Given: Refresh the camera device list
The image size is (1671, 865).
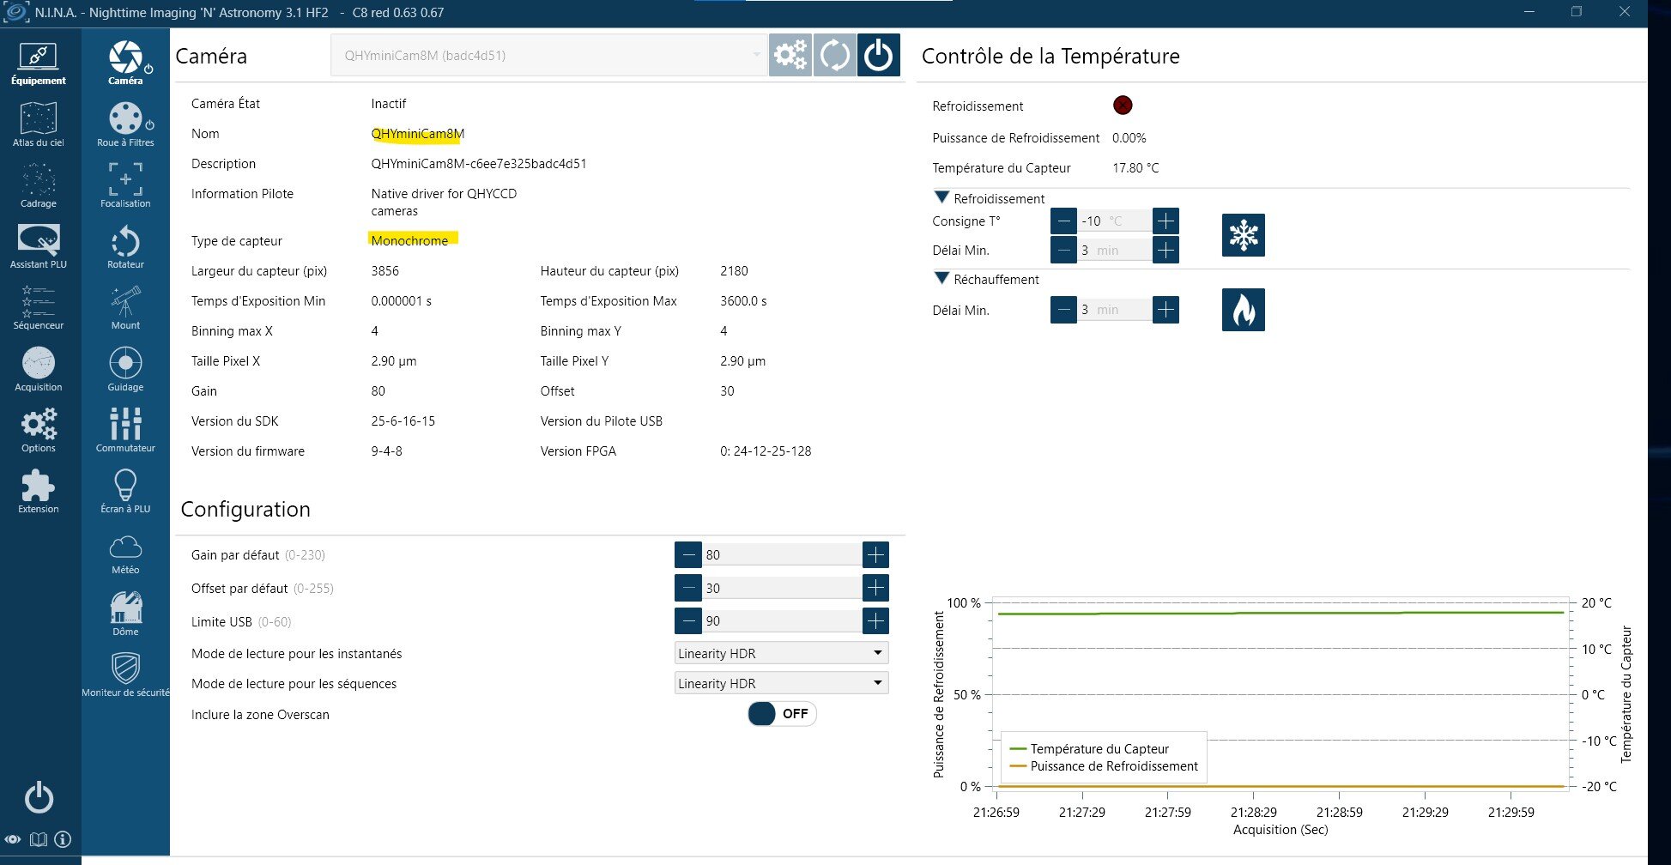Looking at the screenshot, I should pos(834,56).
